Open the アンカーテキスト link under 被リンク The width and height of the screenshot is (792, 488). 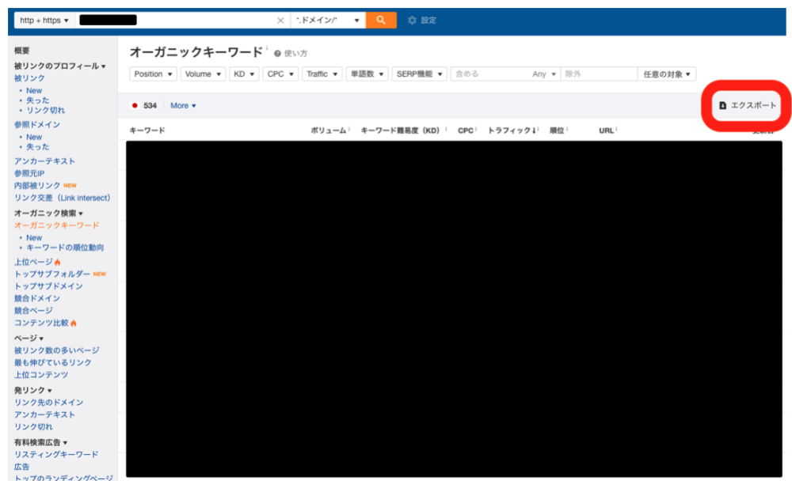click(44, 161)
